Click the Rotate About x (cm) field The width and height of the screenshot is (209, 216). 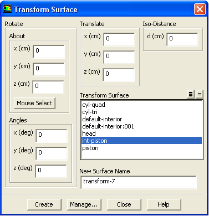click(x=49, y=52)
